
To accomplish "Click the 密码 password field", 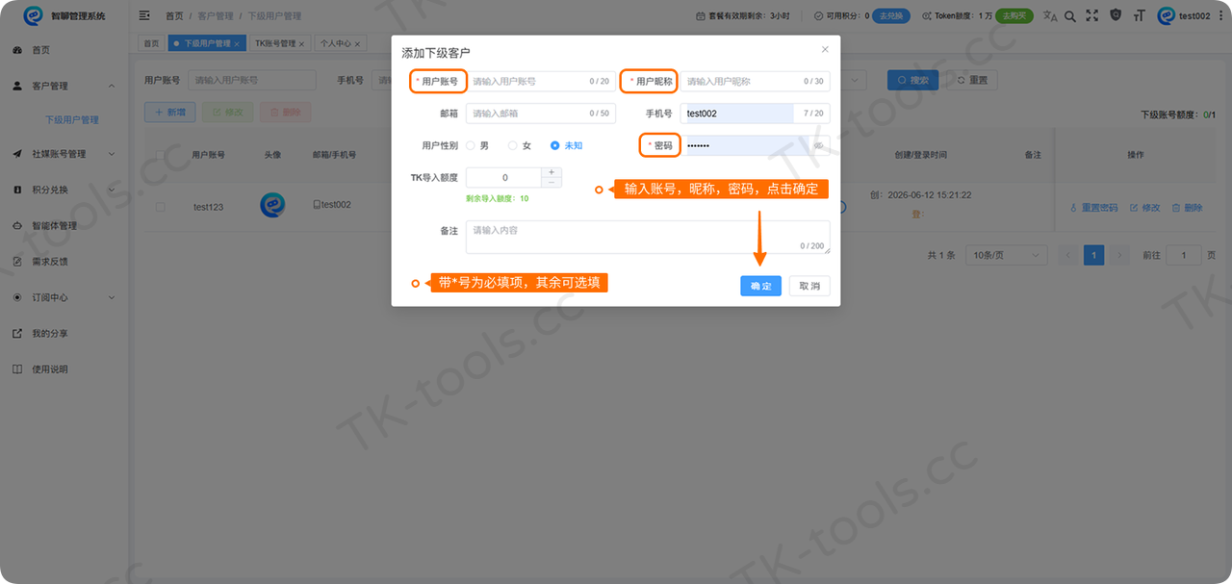I will click(x=756, y=145).
